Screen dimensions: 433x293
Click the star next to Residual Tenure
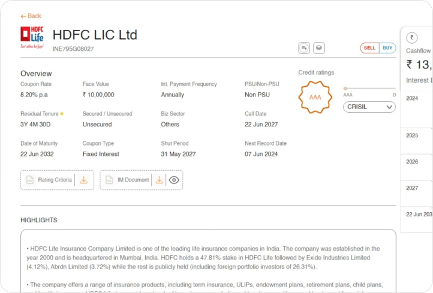62,113
